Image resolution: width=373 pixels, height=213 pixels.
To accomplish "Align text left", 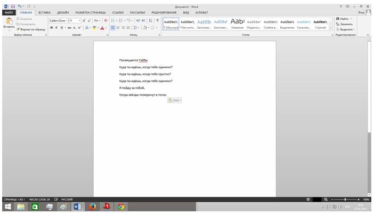I will click(x=113, y=28).
